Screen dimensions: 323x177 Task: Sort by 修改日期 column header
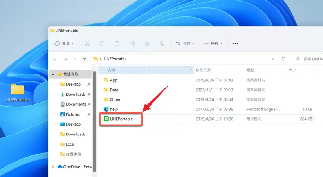(203, 70)
